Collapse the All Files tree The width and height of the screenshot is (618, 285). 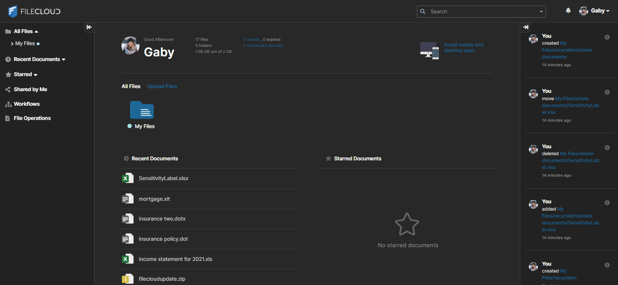click(x=37, y=31)
